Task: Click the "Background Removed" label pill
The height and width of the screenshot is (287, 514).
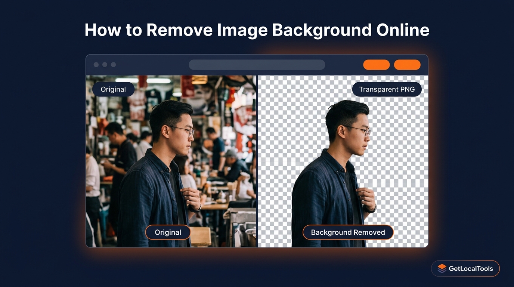Action: [x=348, y=232]
